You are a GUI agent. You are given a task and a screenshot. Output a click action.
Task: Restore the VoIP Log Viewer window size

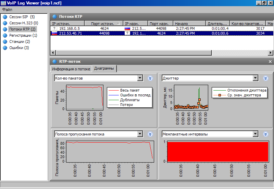(264, 3)
